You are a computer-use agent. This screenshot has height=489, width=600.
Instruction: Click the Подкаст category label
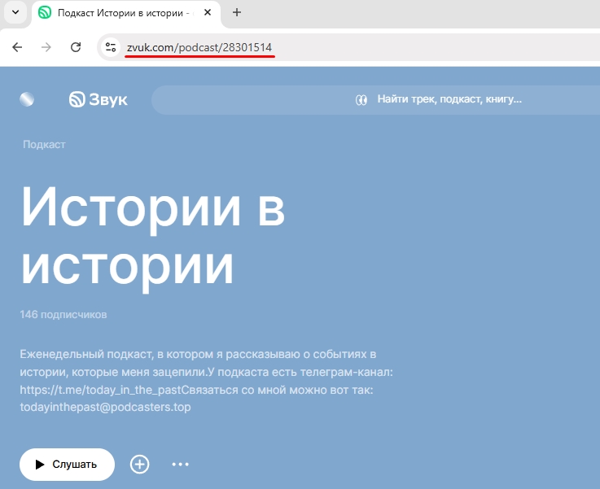44,145
